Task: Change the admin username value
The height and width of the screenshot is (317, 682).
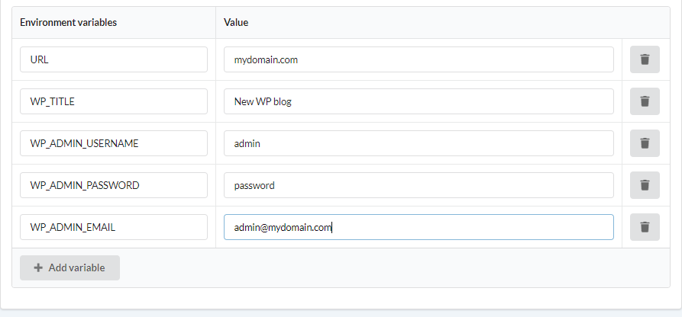Action: [419, 143]
